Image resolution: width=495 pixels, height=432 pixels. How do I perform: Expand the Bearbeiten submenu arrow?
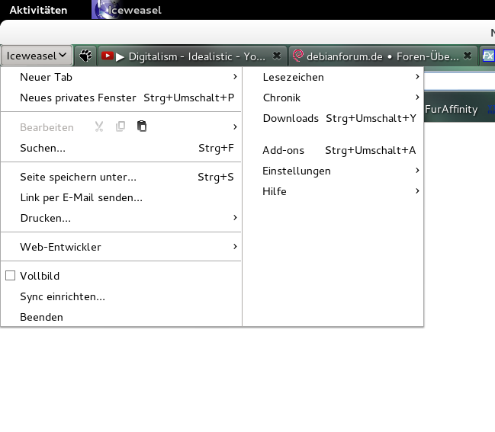(235, 126)
